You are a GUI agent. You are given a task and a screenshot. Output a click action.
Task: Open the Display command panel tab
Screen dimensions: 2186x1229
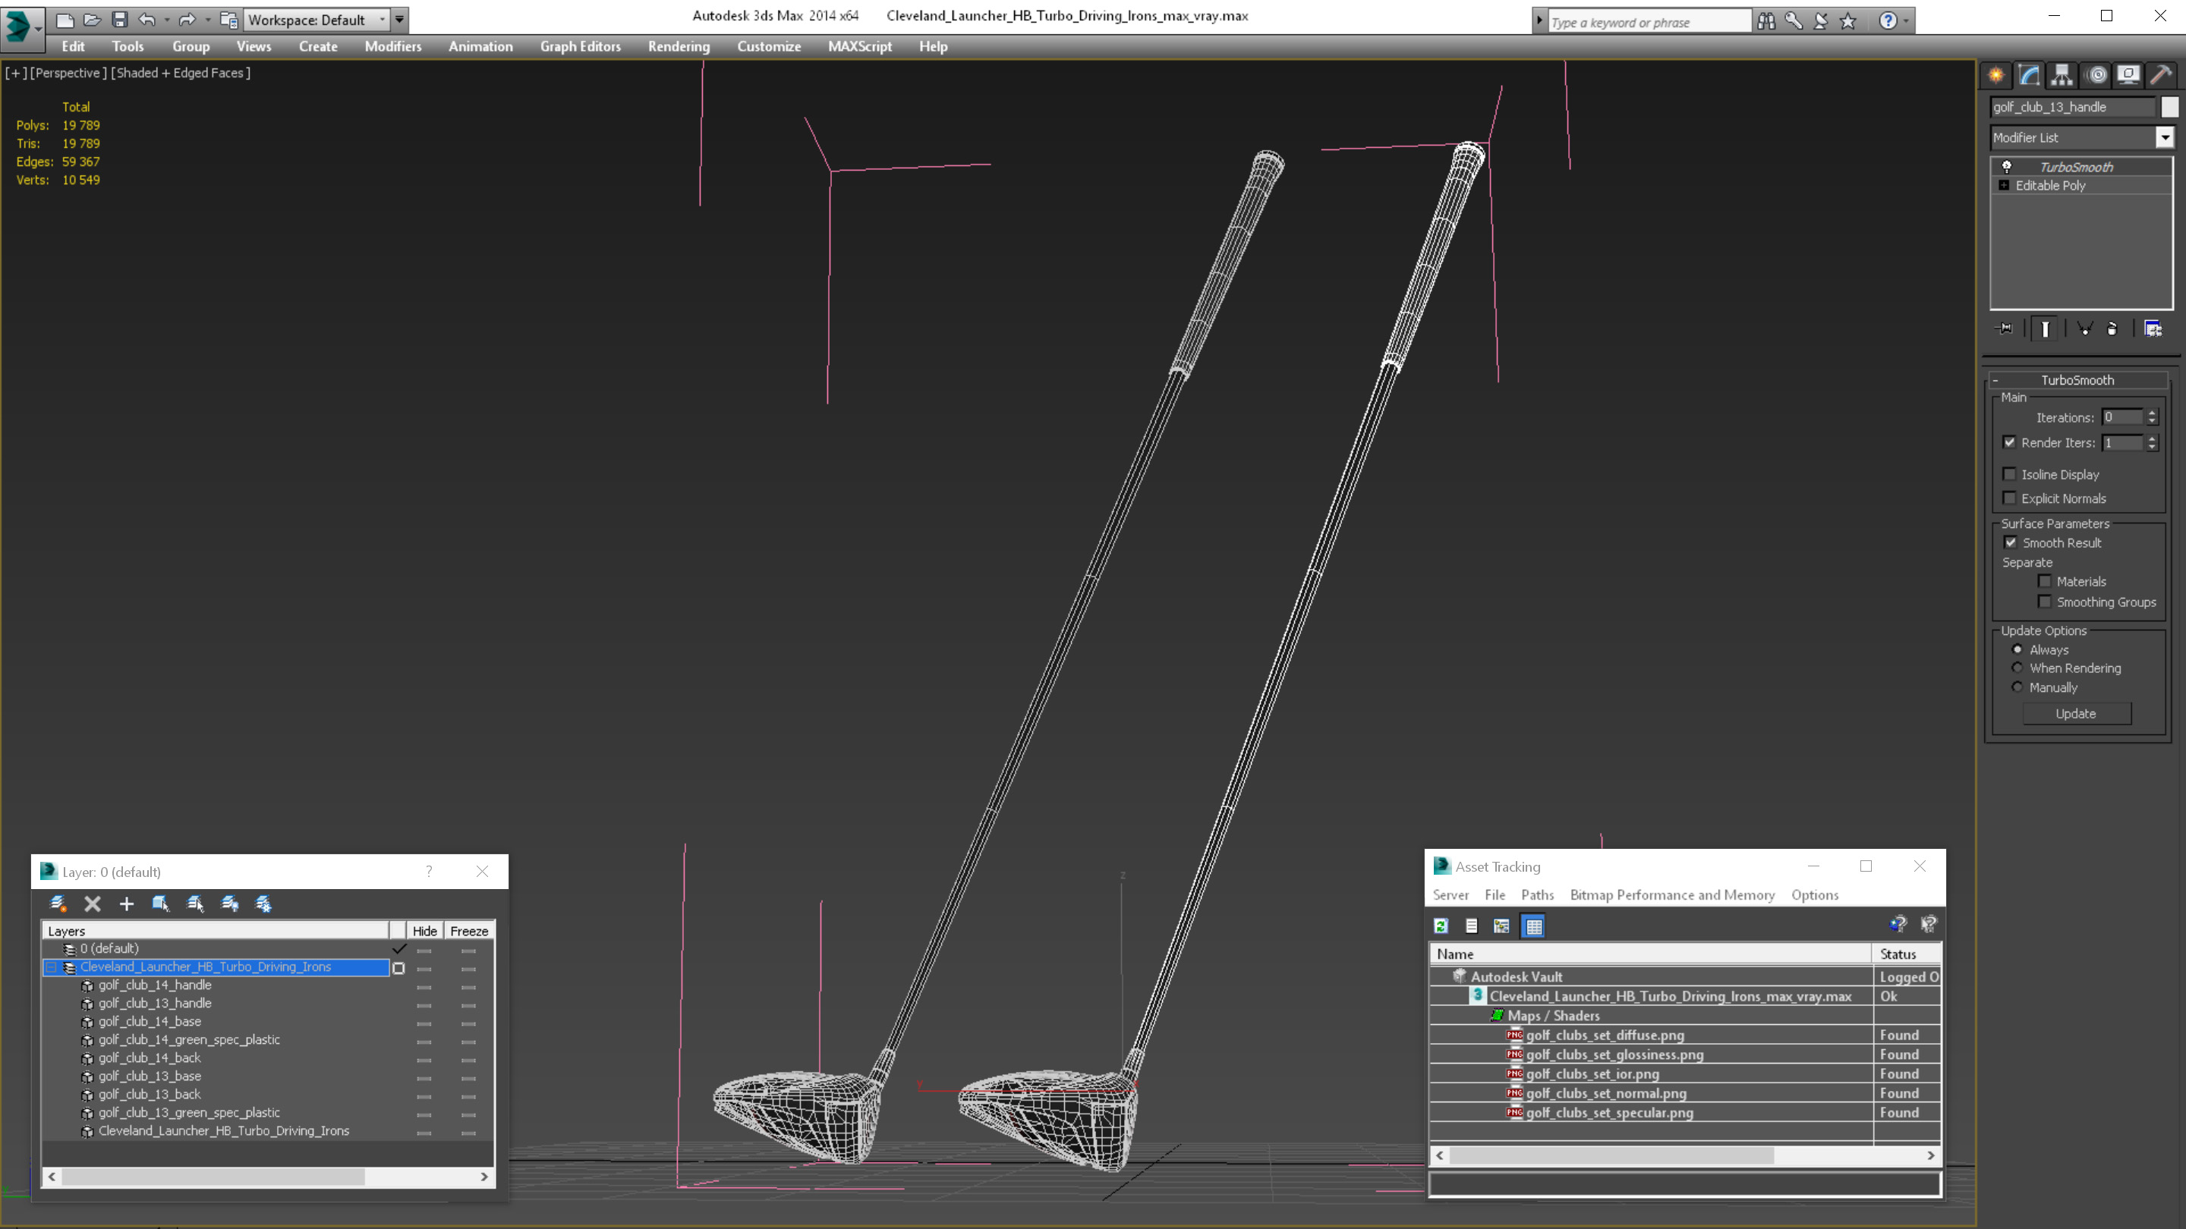[2128, 76]
